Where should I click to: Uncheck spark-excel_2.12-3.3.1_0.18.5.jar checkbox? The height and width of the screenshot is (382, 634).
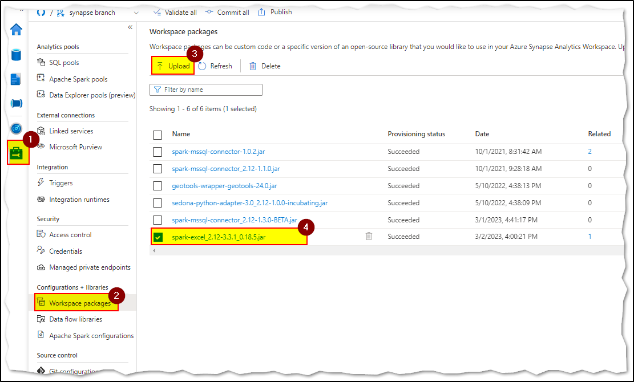tap(158, 237)
